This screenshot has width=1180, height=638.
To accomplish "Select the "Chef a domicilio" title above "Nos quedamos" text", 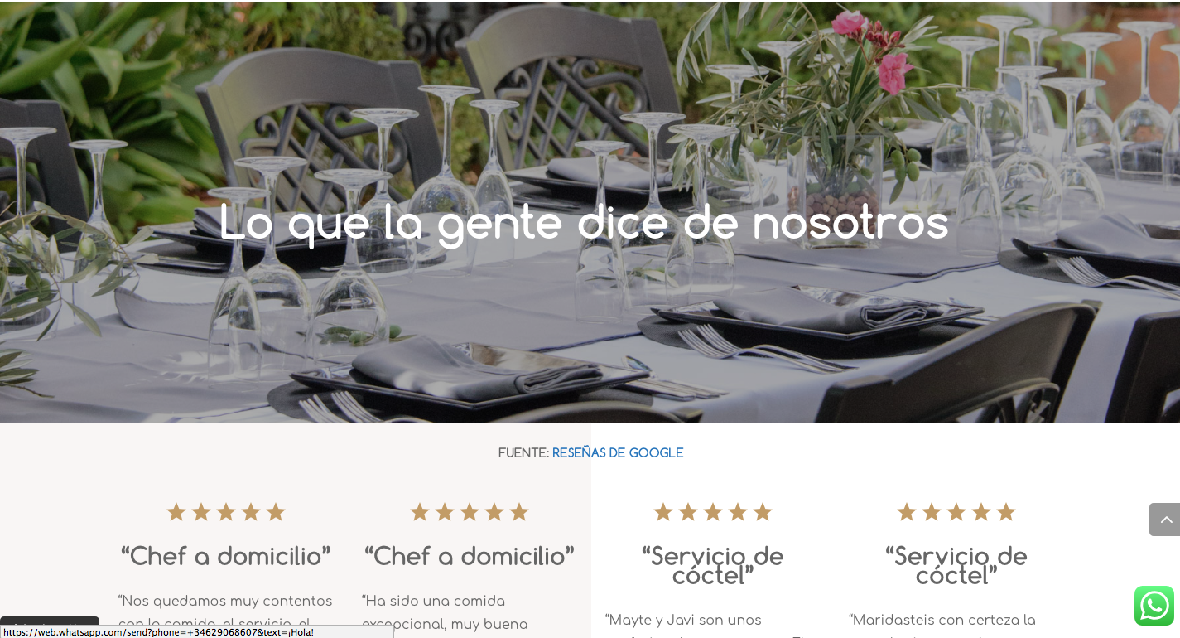I will point(226,556).
